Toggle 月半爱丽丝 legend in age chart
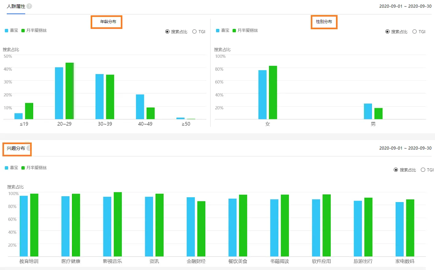Screen dimensions: 435x270 pos(34,30)
